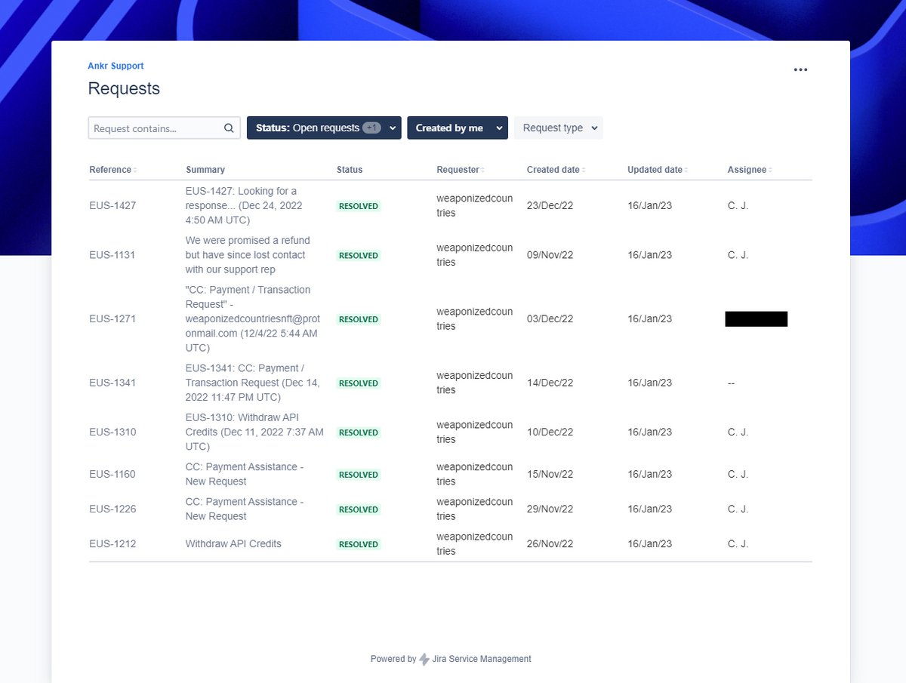The image size is (906, 683).
Task: Open request EUS-1427 reference
Action: point(112,205)
